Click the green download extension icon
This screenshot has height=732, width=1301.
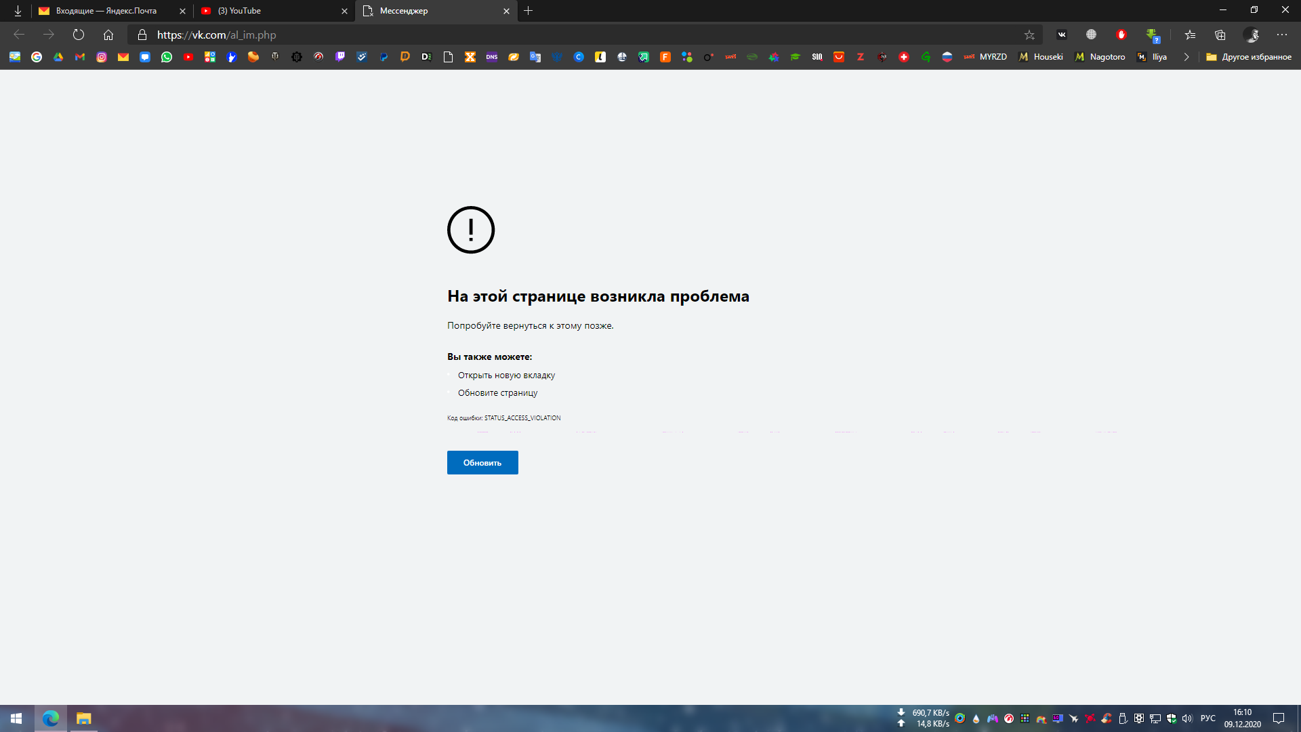pos(1152,35)
